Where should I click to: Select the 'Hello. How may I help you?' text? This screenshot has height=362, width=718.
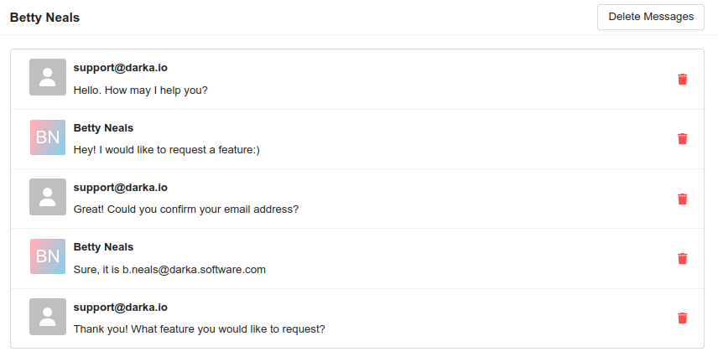pyautogui.click(x=140, y=90)
